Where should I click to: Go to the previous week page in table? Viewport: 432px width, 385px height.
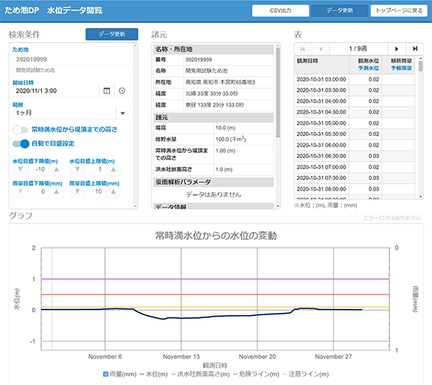click(320, 49)
